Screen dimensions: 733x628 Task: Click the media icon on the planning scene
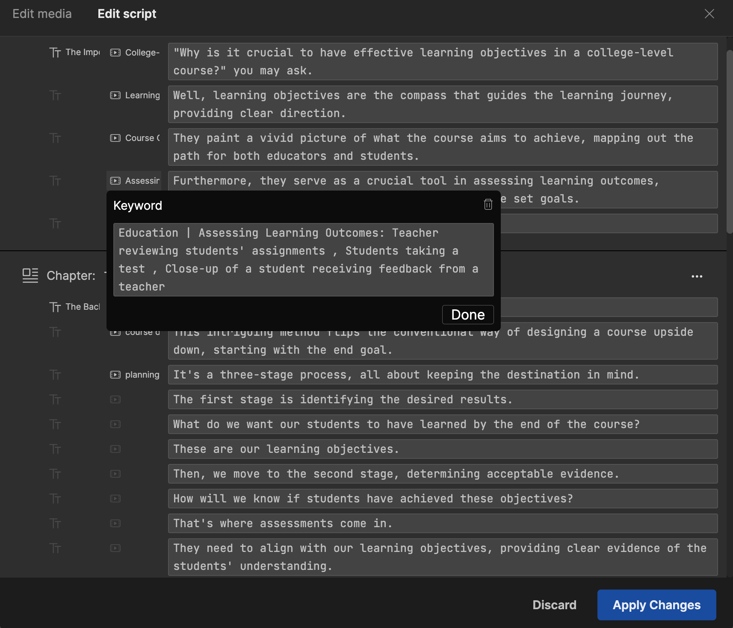(x=115, y=374)
